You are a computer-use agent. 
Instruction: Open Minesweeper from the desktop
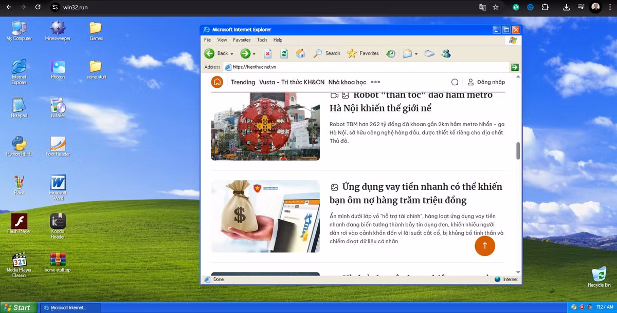57,30
